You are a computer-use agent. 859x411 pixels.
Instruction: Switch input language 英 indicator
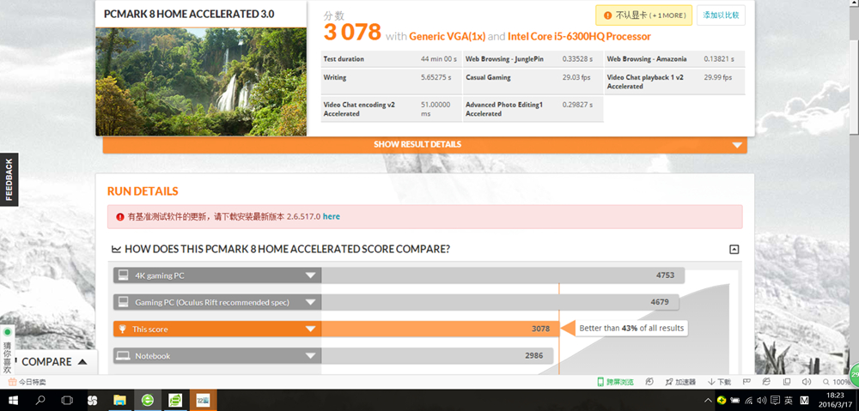(x=789, y=401)
